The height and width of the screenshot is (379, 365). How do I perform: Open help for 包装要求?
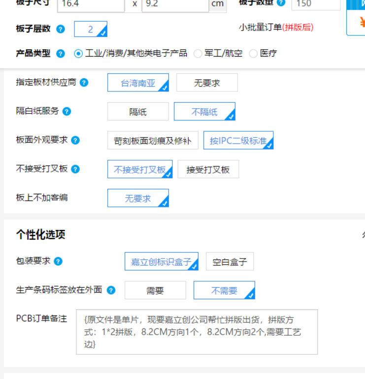coord(58,262)
